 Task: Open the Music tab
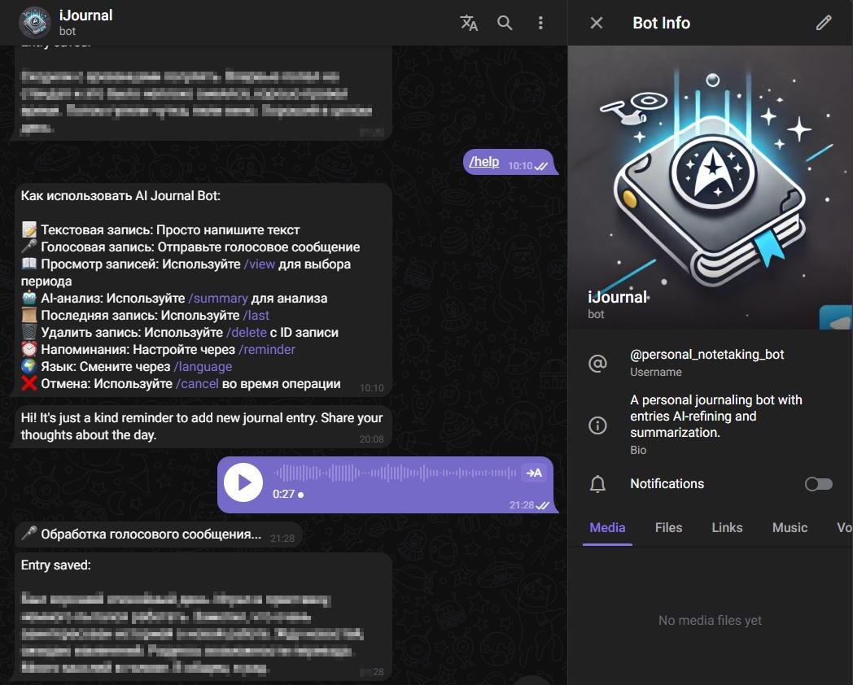[790, 527]
